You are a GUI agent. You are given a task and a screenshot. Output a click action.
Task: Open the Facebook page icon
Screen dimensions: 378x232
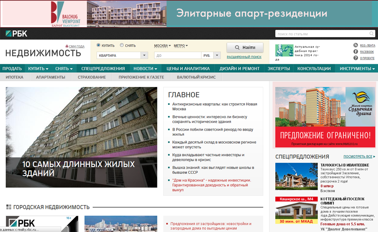pos(356,52)
